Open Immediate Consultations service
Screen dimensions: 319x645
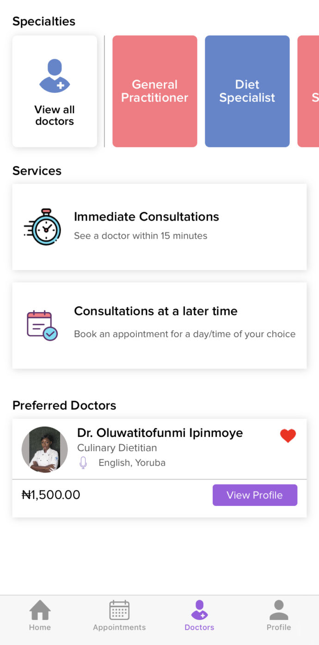tap(159, 226)
